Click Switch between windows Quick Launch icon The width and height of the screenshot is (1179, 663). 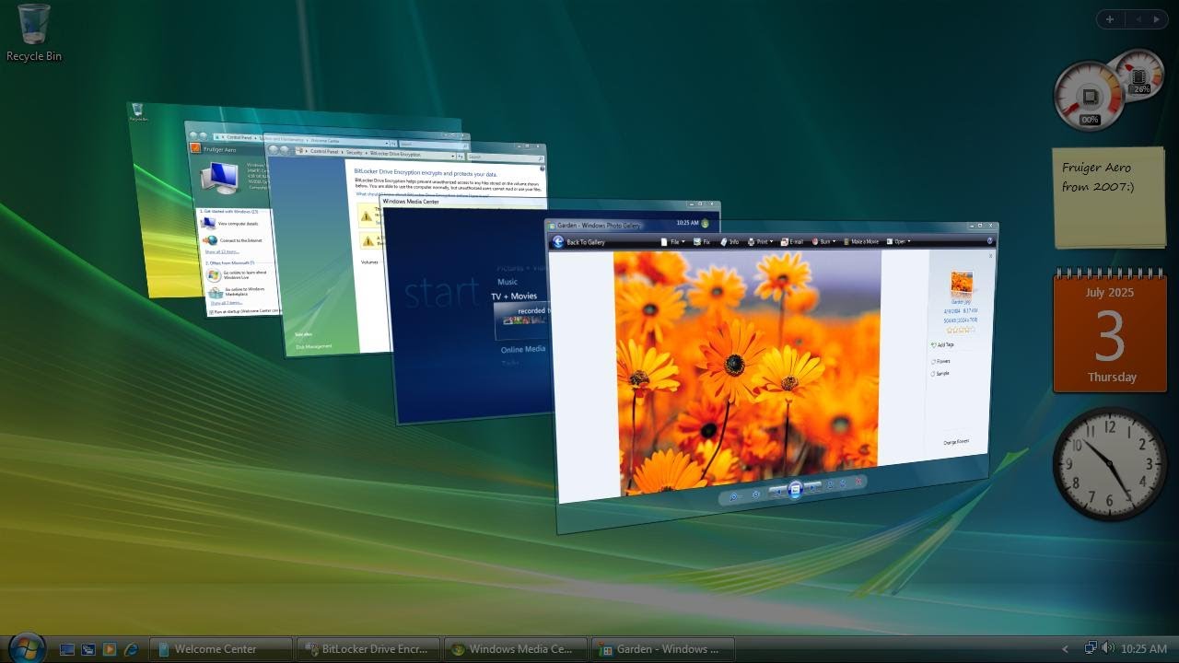pos(88,649)
